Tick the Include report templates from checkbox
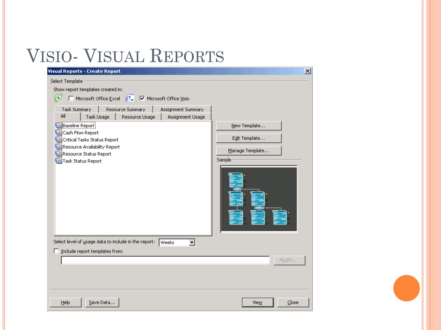 56,251
